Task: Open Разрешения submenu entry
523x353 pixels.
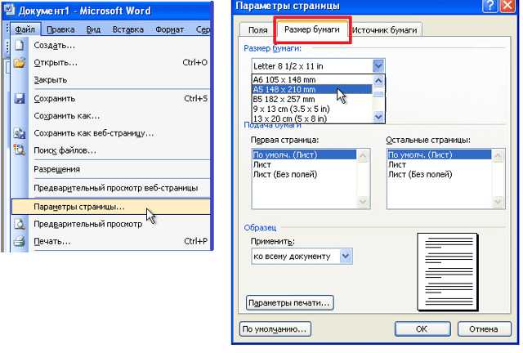Action: (x=111, y=169)
